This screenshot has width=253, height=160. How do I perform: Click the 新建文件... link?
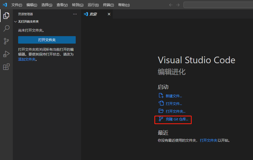click(x=174, y=96)
